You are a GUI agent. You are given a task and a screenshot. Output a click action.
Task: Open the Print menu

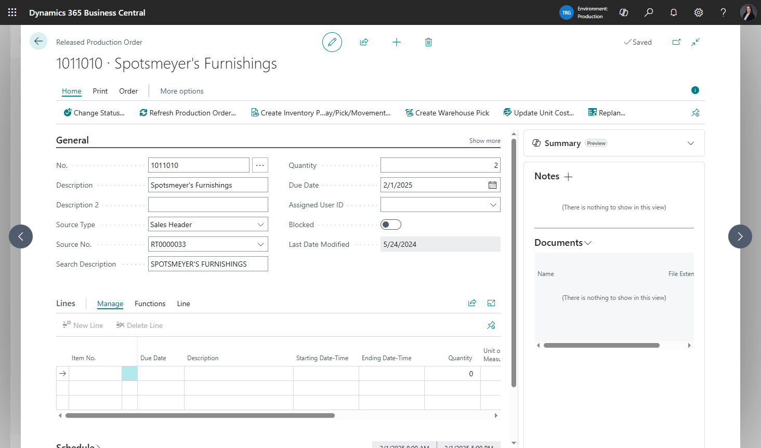tap(100, 91)
